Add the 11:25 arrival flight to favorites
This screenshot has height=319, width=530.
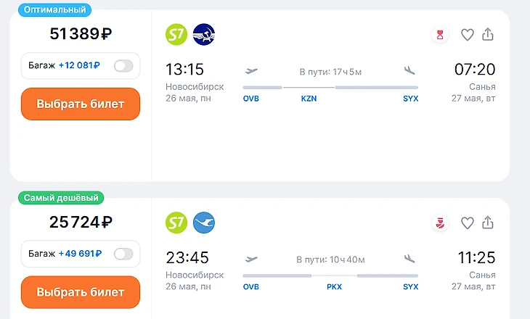tap(468, 222)
